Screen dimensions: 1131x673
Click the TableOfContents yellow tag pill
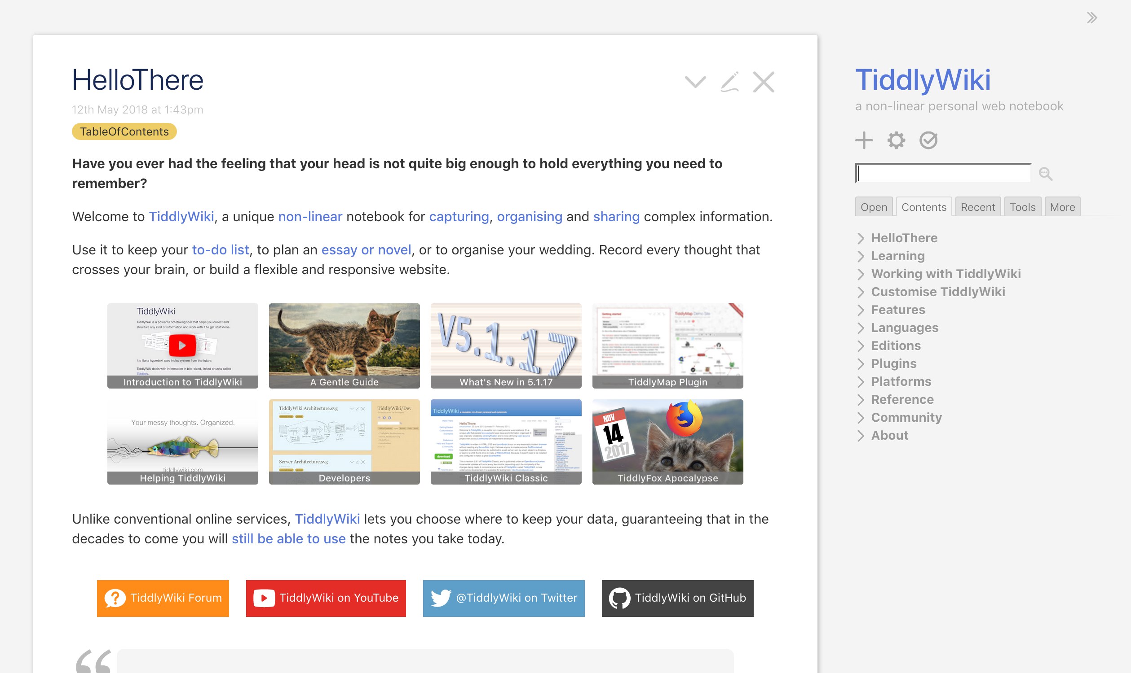point(124,131)
